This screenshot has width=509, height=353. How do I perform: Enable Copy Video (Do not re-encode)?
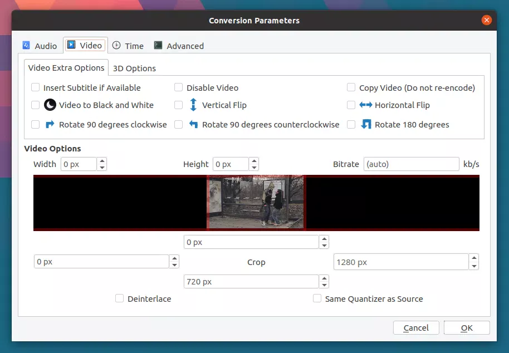click(x=351, y=87)
